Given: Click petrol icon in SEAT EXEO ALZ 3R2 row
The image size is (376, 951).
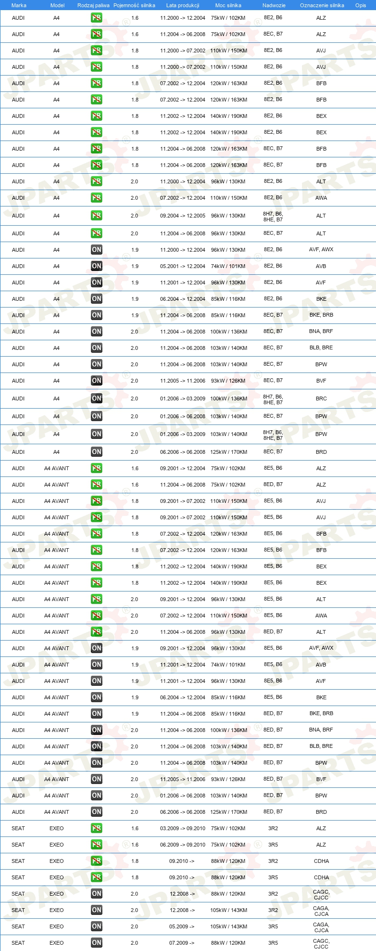Looking at the screenshot, I should (97, 828).
